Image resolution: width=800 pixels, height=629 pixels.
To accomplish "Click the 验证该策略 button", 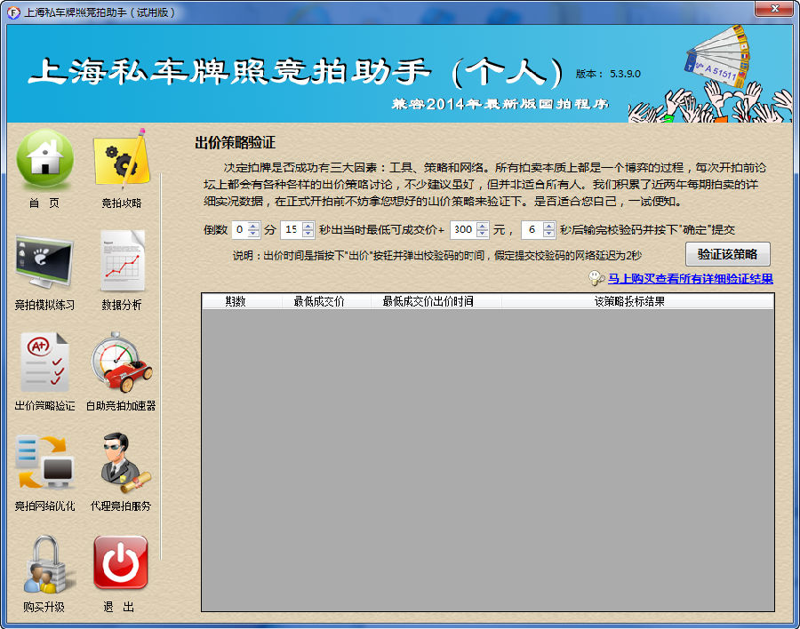I will [727, 254].
